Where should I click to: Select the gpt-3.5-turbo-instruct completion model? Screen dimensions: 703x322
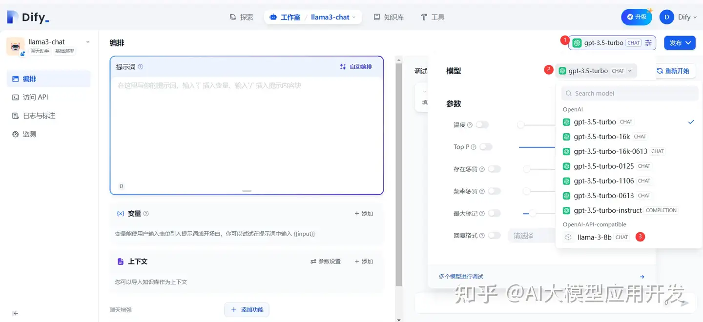coord(629,210)
